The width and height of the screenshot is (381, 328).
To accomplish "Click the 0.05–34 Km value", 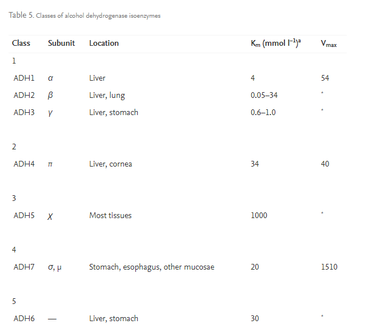I will click(x=264, y=95).
